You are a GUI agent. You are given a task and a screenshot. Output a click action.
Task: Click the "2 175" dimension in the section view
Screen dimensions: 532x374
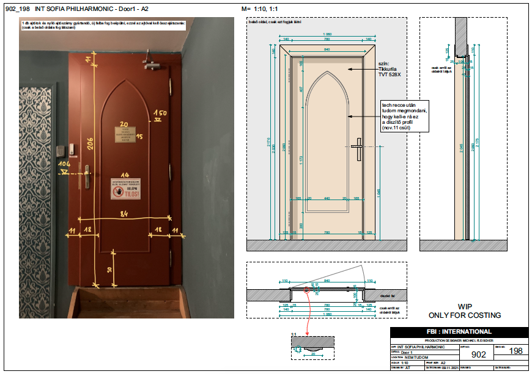point(478,142)
